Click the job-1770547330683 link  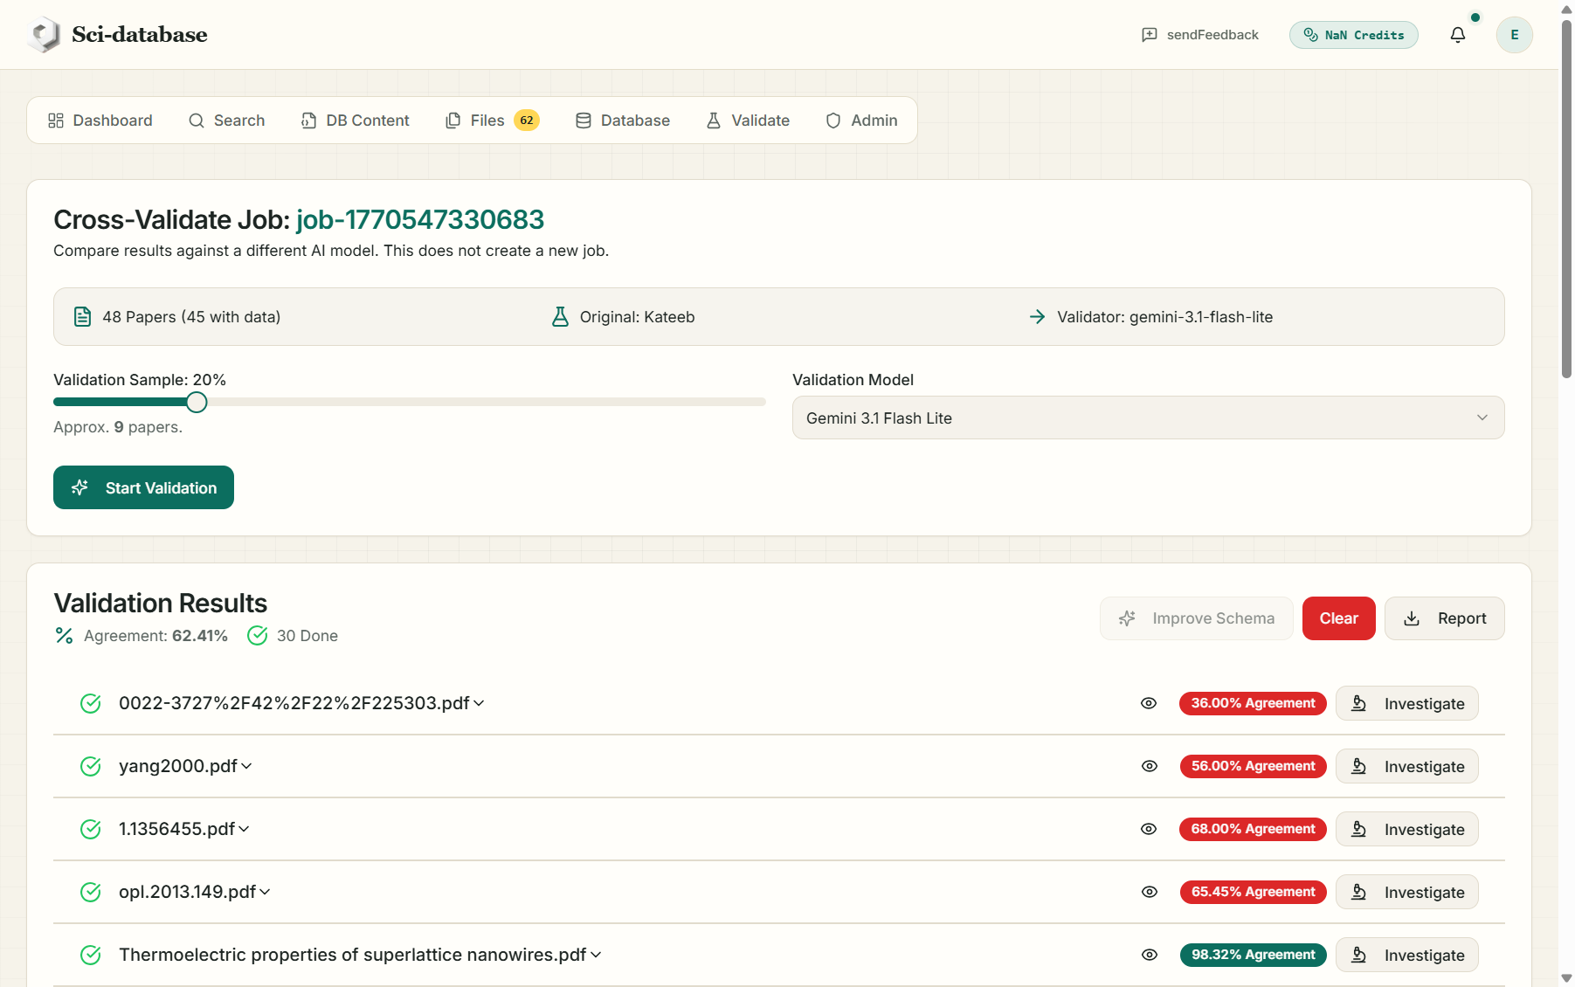(420, 219)
